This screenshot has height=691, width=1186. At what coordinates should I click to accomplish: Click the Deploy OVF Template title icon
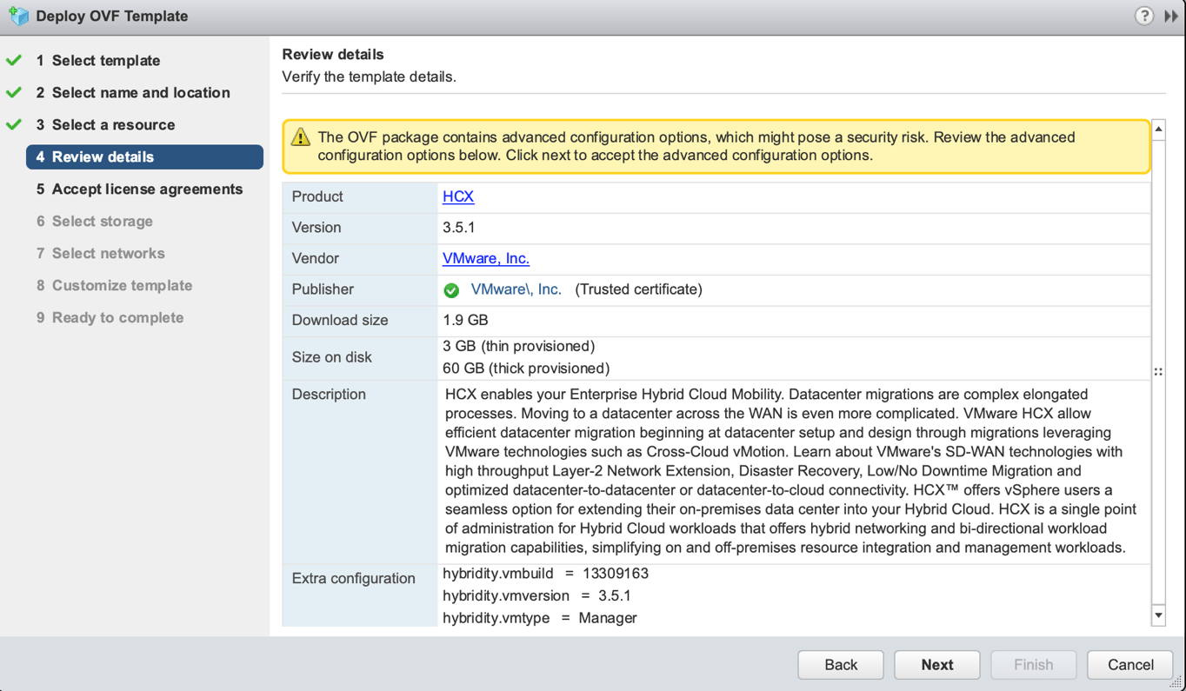coord(18,16)
